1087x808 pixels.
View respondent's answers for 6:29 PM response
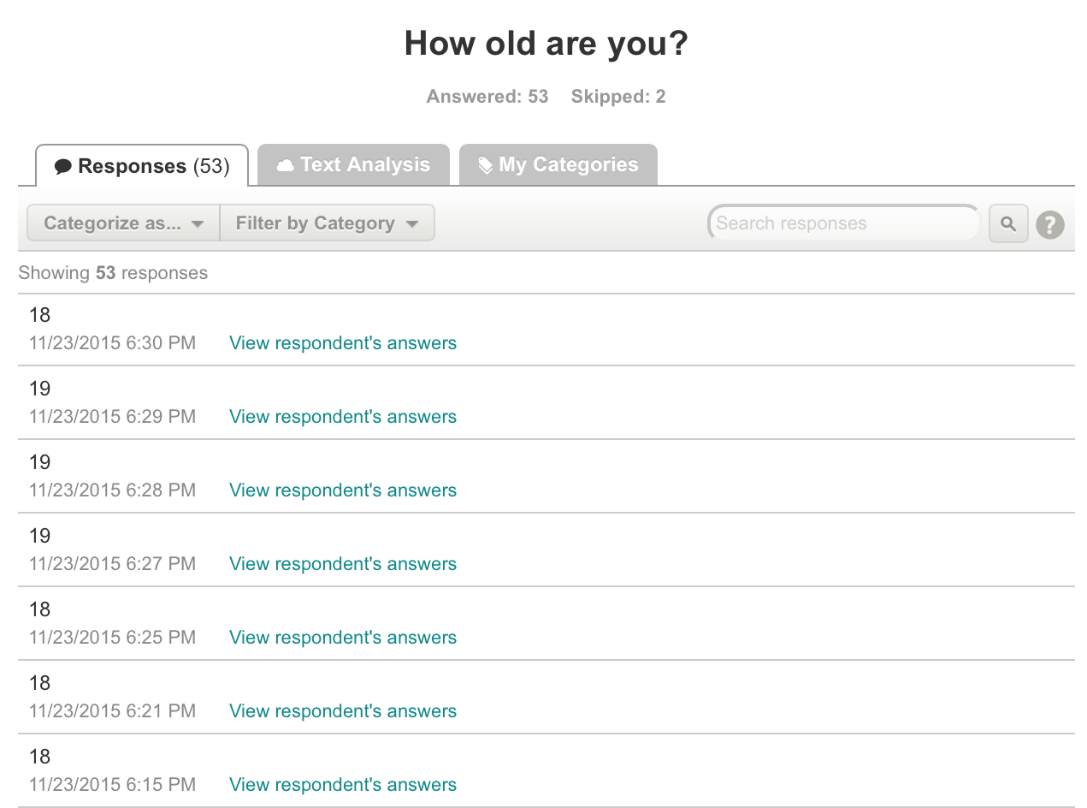343,417
